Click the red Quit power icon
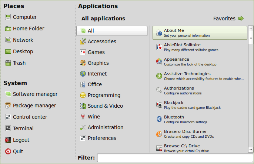 (8, 151)
